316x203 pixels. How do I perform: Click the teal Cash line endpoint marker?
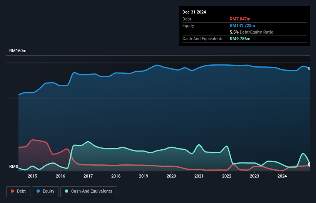click(309, 164)
